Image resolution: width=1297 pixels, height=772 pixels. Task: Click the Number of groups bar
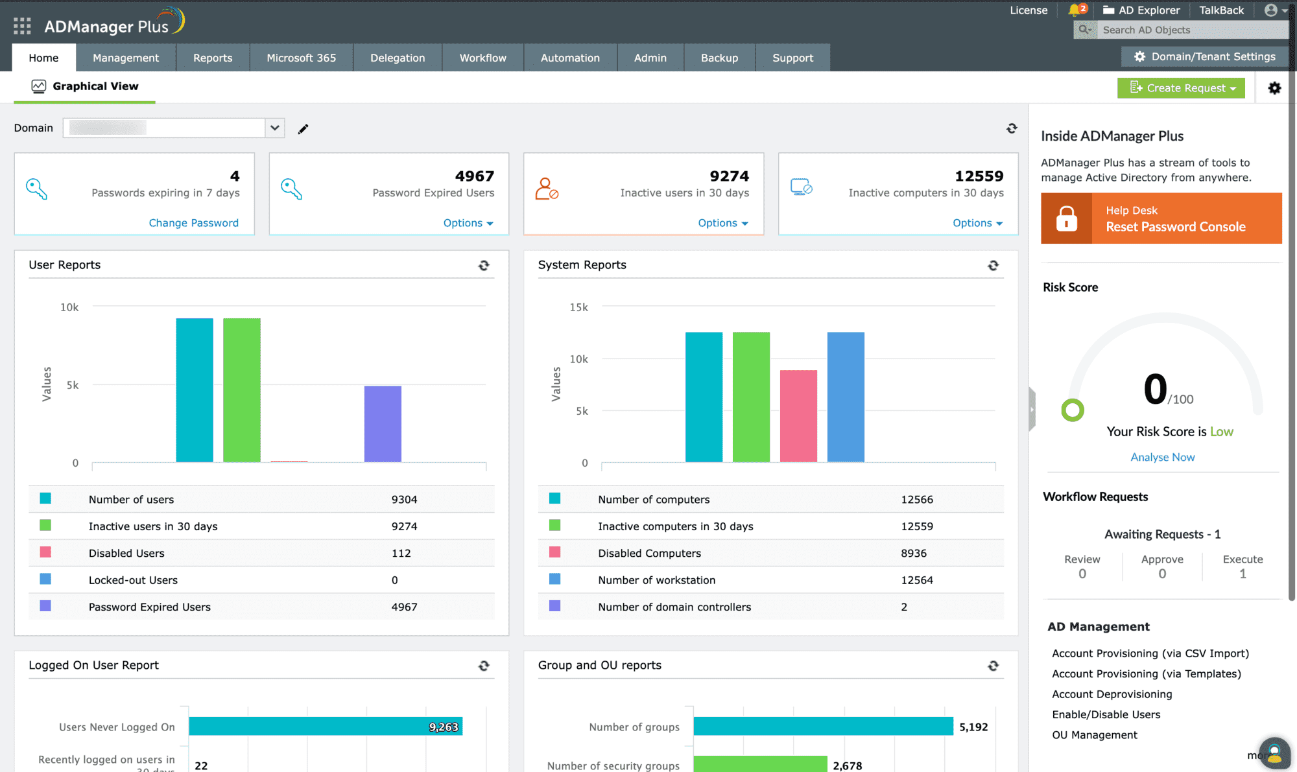pos(823,727)
